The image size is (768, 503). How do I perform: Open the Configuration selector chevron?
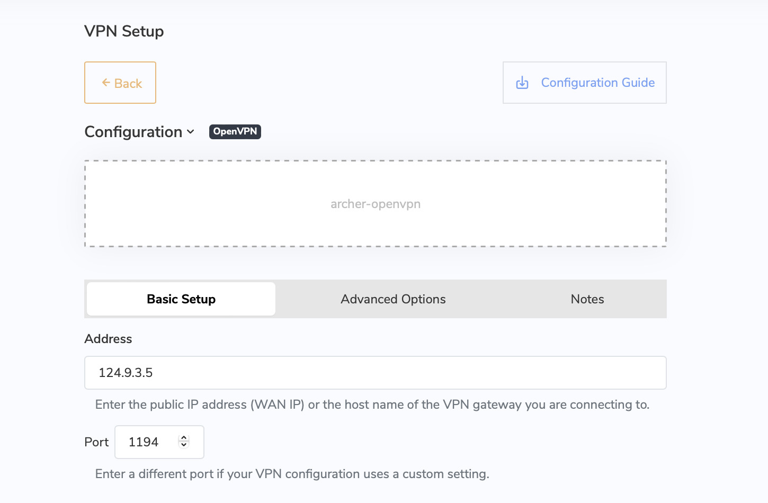(x=191, y=132)
